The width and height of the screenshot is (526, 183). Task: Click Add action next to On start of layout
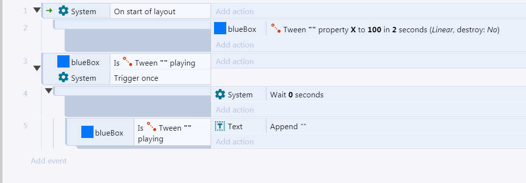[x=235, y=11]
